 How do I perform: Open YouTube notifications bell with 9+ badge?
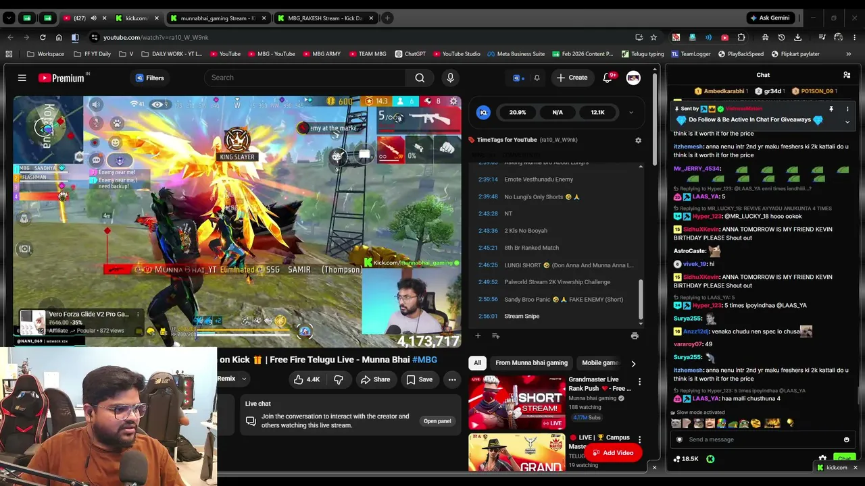pos(608,78)
